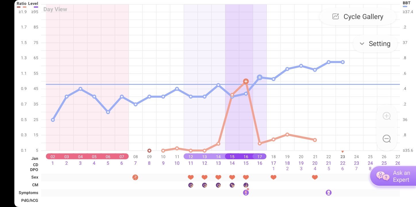The height and width of the screenshot is (207, 416).
Task: Open Ask an Expert chat
Action: tap(393, 176)
